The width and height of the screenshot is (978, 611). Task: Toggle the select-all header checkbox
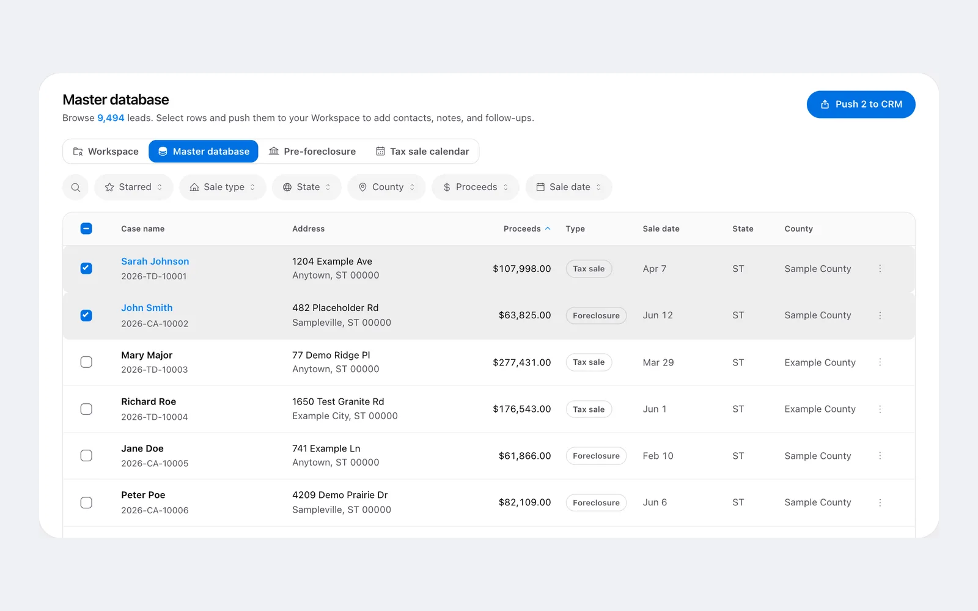pyautogui.click(x=86, y=229)
